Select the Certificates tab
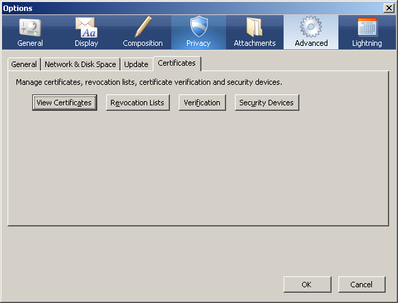This screenshot has height=303, width=398. 177,63
